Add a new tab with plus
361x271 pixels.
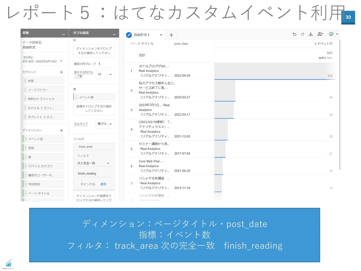pos(171,35)
